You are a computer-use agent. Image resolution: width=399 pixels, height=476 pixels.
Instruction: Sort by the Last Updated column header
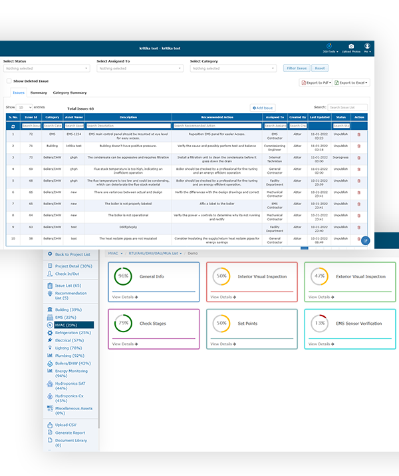pos(319,117)
